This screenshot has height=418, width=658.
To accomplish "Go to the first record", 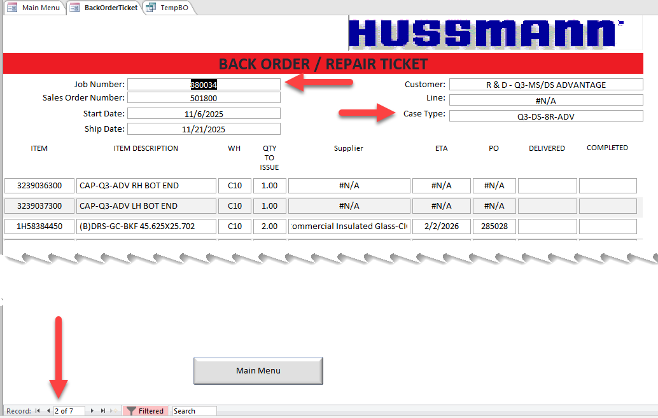I will [x=38, y=411].
